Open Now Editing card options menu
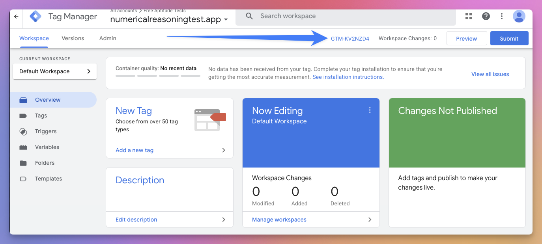The height and width of the screenshot is (244, 542). pos(370,110)
